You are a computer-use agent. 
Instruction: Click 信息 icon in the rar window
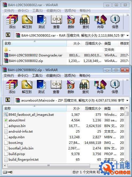[115, 20]
